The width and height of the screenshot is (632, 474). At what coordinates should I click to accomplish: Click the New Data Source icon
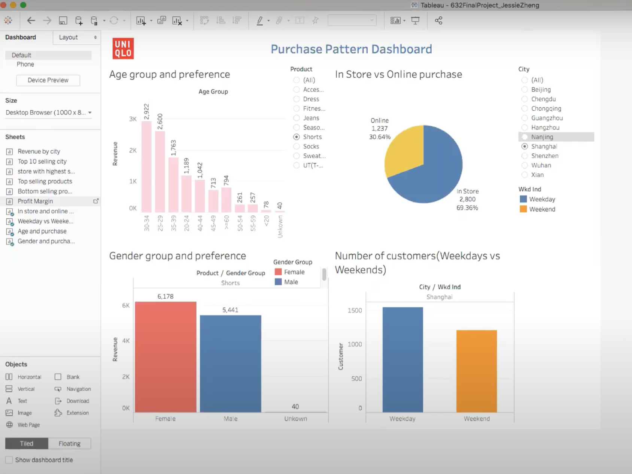[79, 21]
